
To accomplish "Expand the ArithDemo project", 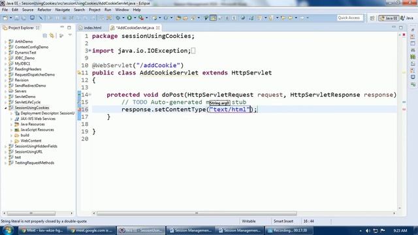I will 6,42.
